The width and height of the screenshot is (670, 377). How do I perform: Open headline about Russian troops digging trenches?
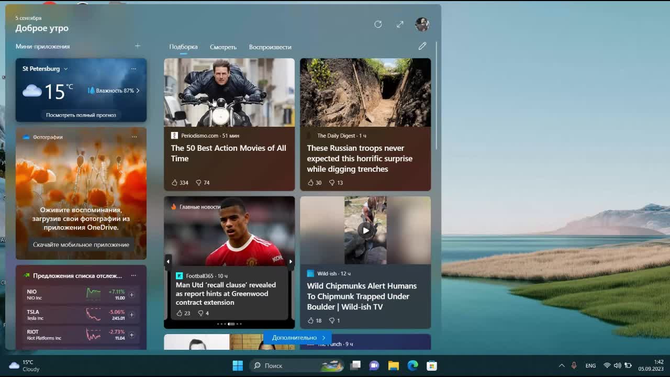pos(360,159)
